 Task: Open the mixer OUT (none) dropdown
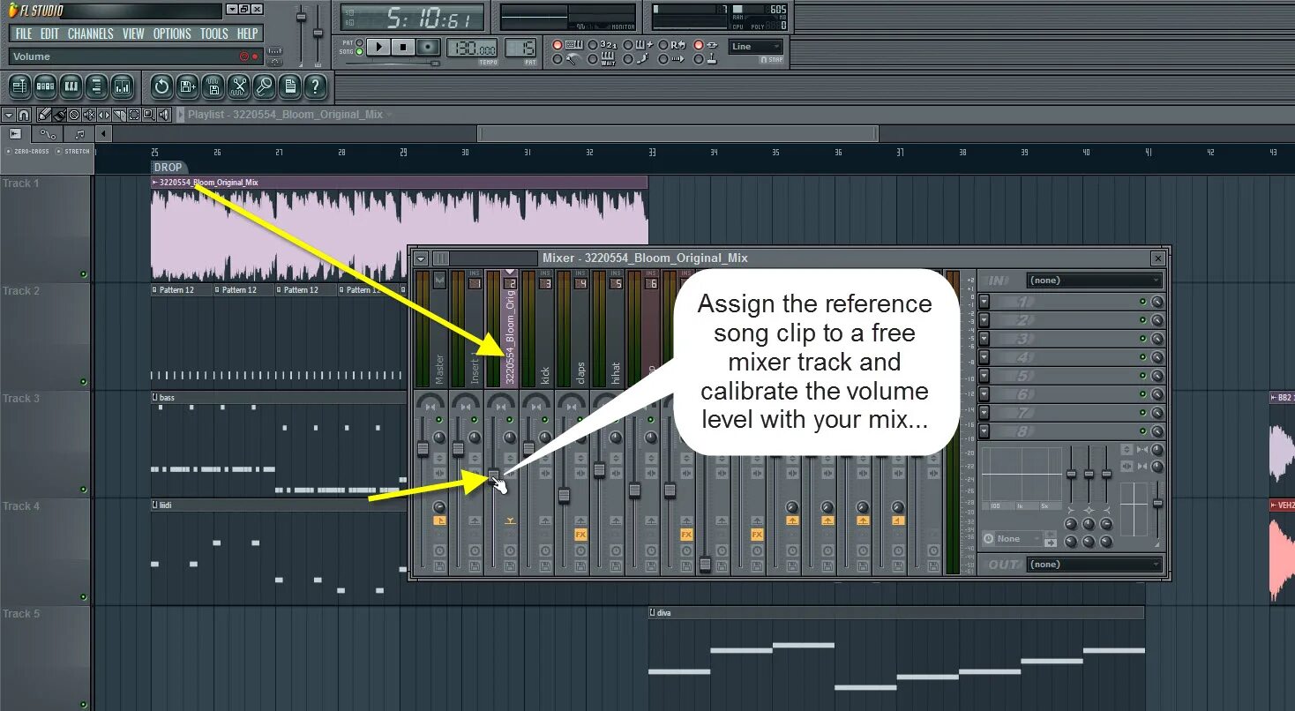(1095, 565)
